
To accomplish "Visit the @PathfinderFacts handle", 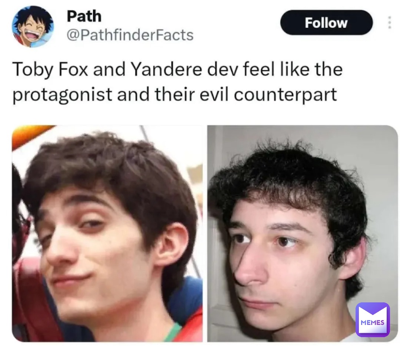I will click(130, 35).
